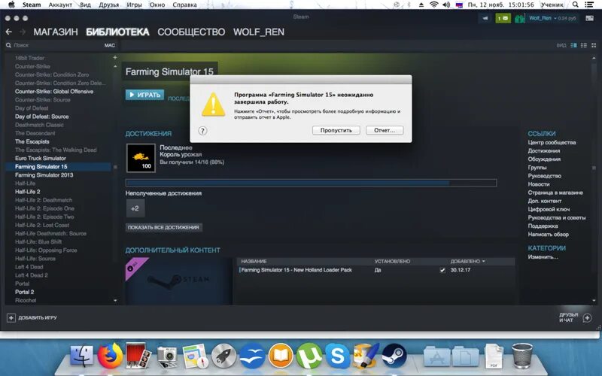602x376 pixels.
Task: Toggle the New Holland Loader Pack checkbox
Action: tap(442, 270)
